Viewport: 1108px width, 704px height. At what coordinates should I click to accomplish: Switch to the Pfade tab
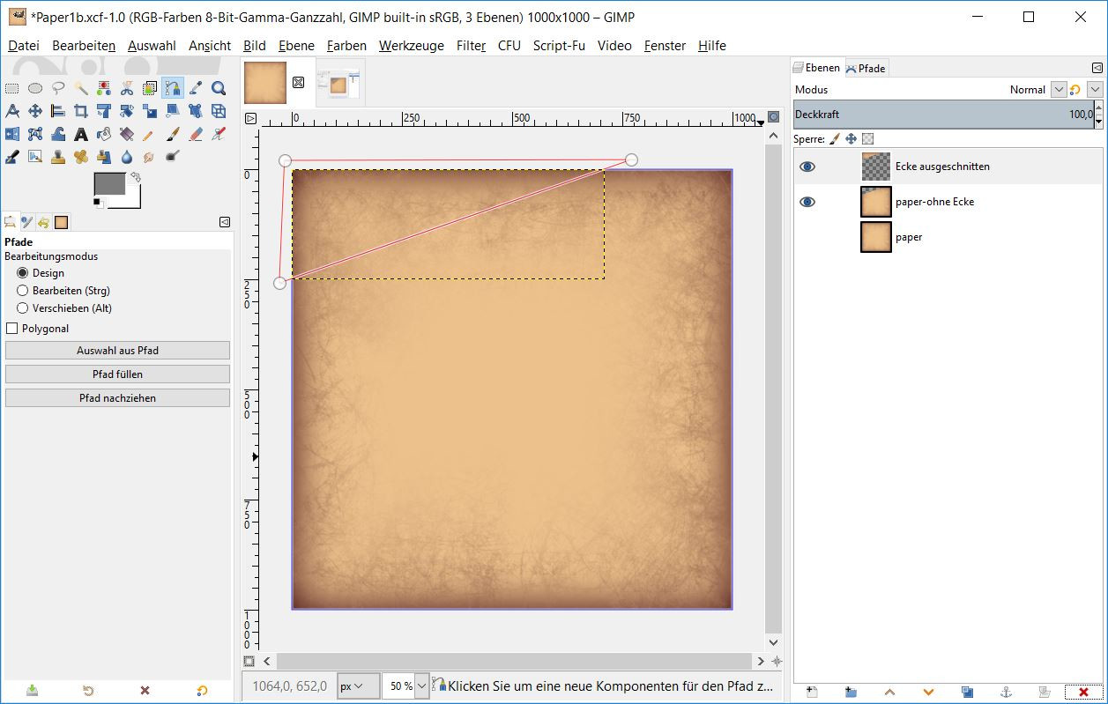[x=866, y=68]
